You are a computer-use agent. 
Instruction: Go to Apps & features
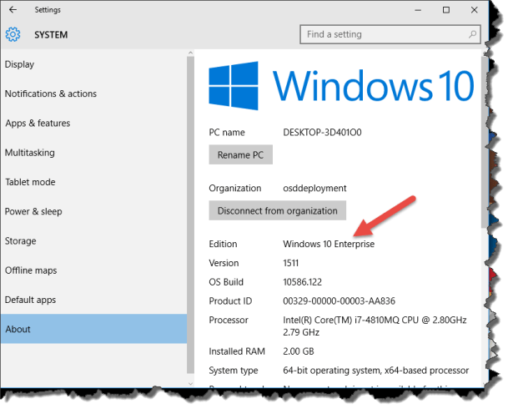point(38,124)
